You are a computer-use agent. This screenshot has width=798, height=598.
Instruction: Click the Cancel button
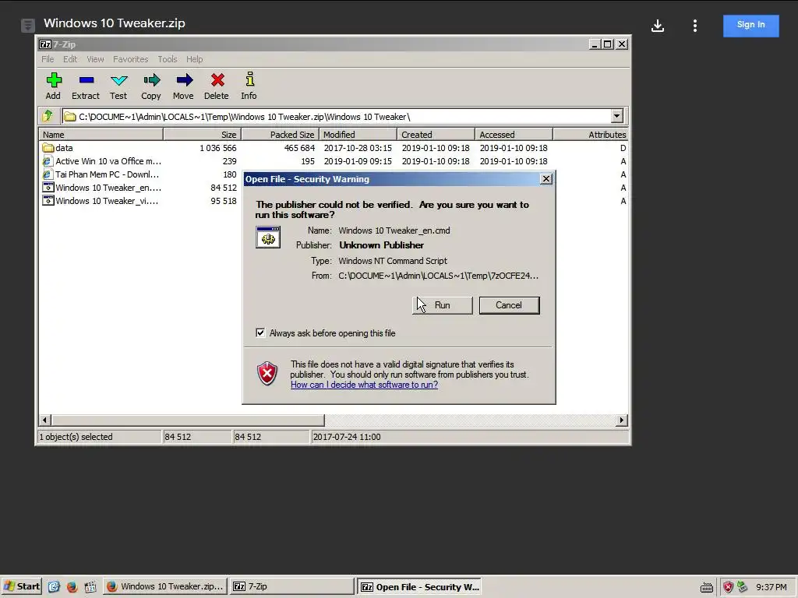pos(509,305)
